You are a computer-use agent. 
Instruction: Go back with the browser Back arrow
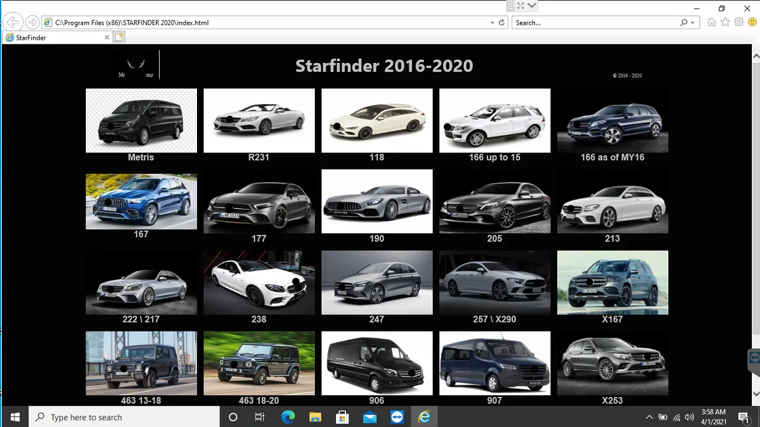click(13, 22)
